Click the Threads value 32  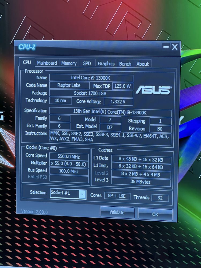click(x=160, y=198)
